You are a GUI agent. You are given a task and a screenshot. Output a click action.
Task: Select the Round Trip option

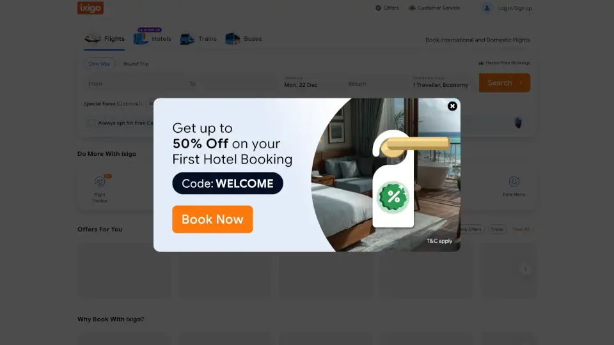[x=136, y=64]
